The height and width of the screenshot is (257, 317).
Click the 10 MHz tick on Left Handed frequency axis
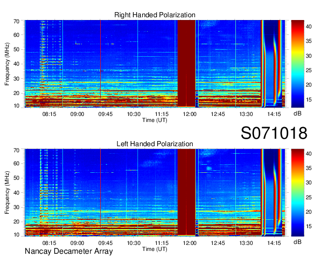point(16,235)
